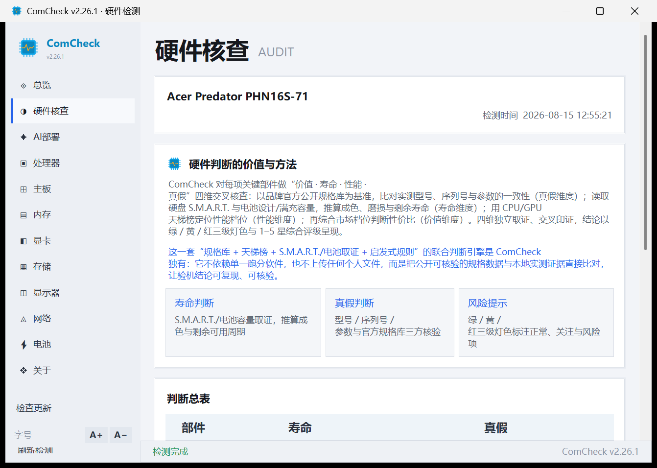Click the 显卡 graphics card icon

[23, 241]
